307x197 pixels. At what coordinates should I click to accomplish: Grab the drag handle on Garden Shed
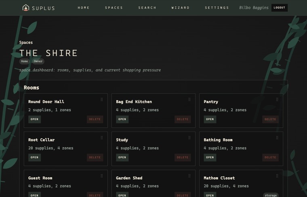[189, 176]
